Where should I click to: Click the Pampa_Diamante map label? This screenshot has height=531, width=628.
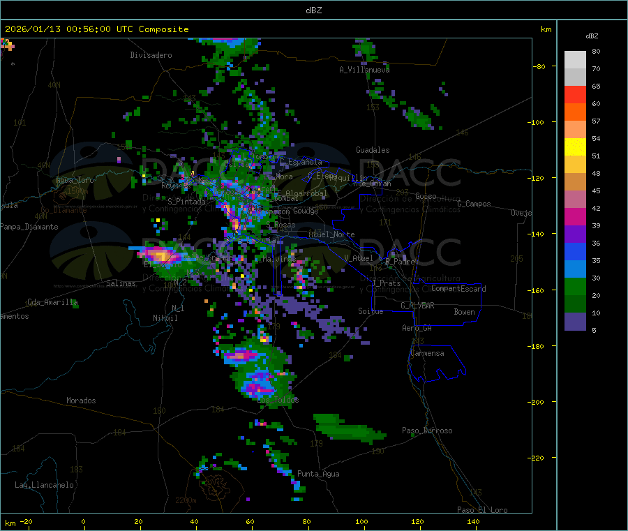click(29, 227)
